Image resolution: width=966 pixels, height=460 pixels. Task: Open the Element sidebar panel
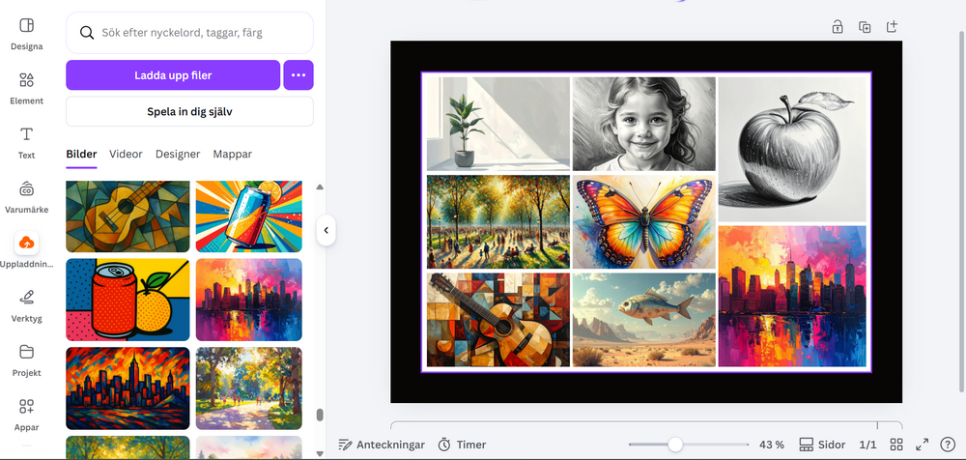[26, 87]
